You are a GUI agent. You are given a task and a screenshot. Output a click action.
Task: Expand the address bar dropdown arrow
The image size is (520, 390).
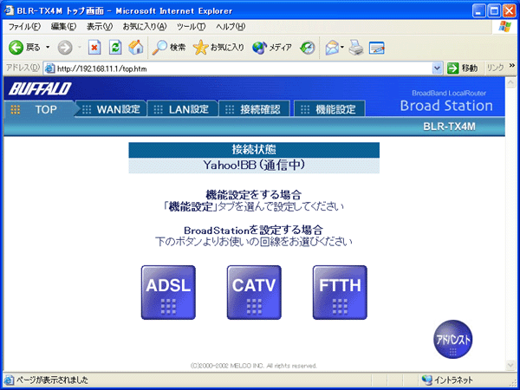click(437, 68)
